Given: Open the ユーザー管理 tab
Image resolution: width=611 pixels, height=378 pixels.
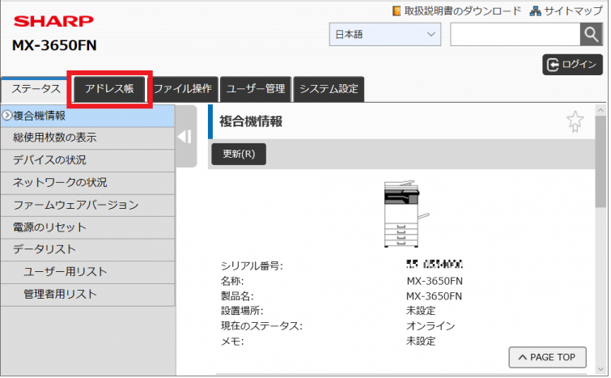Looking at the screenshot, I should (256, 89).
